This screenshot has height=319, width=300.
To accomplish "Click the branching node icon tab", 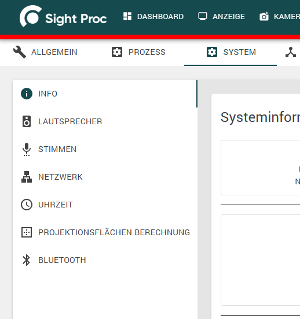I will pos(291,52).
